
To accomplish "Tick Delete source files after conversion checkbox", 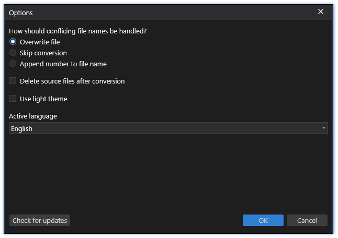I will (13, 81).
